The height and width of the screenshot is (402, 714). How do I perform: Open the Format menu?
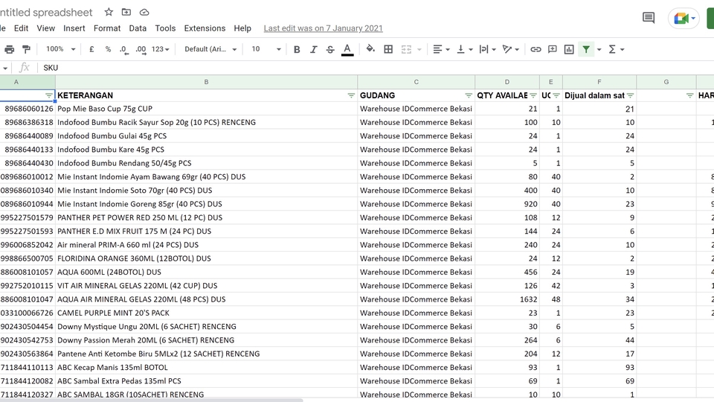[x=107, y=28]
